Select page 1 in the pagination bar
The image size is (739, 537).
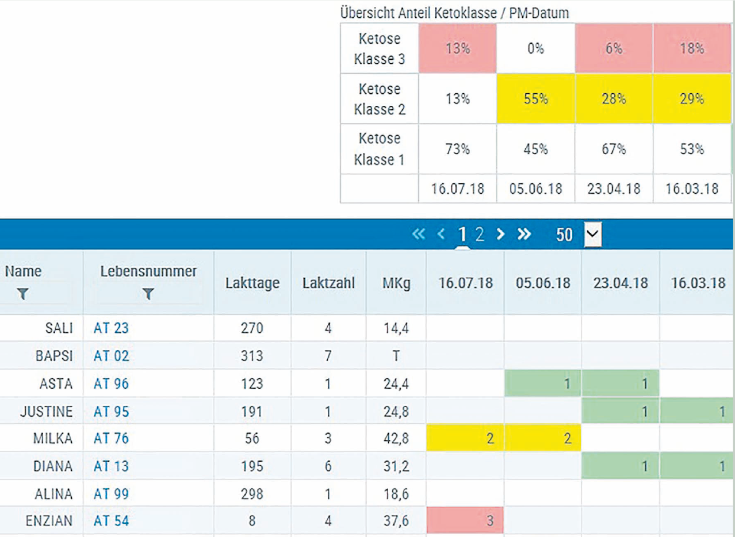462,235
